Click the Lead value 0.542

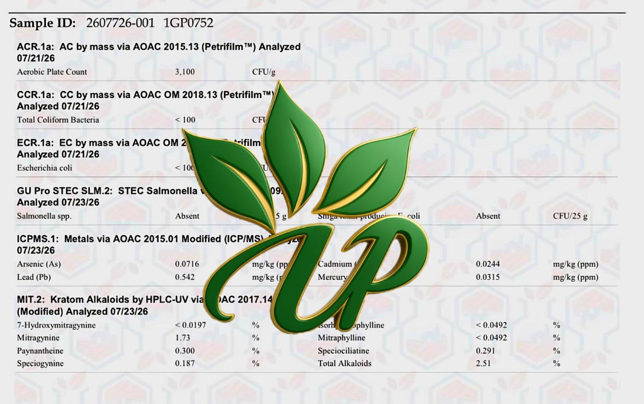185,277
